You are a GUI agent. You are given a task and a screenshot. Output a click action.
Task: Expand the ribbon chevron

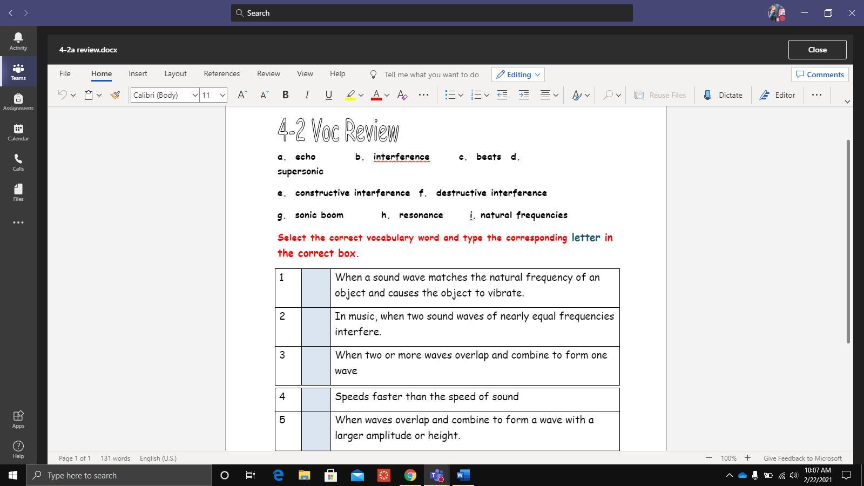(847, 102)
